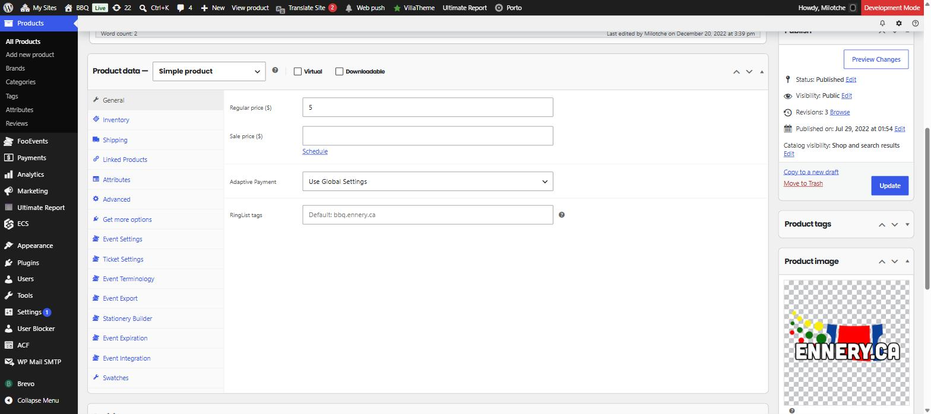Edit the publish Status
Viewport: 931px width, 414px height.
(x=851, y=79)
